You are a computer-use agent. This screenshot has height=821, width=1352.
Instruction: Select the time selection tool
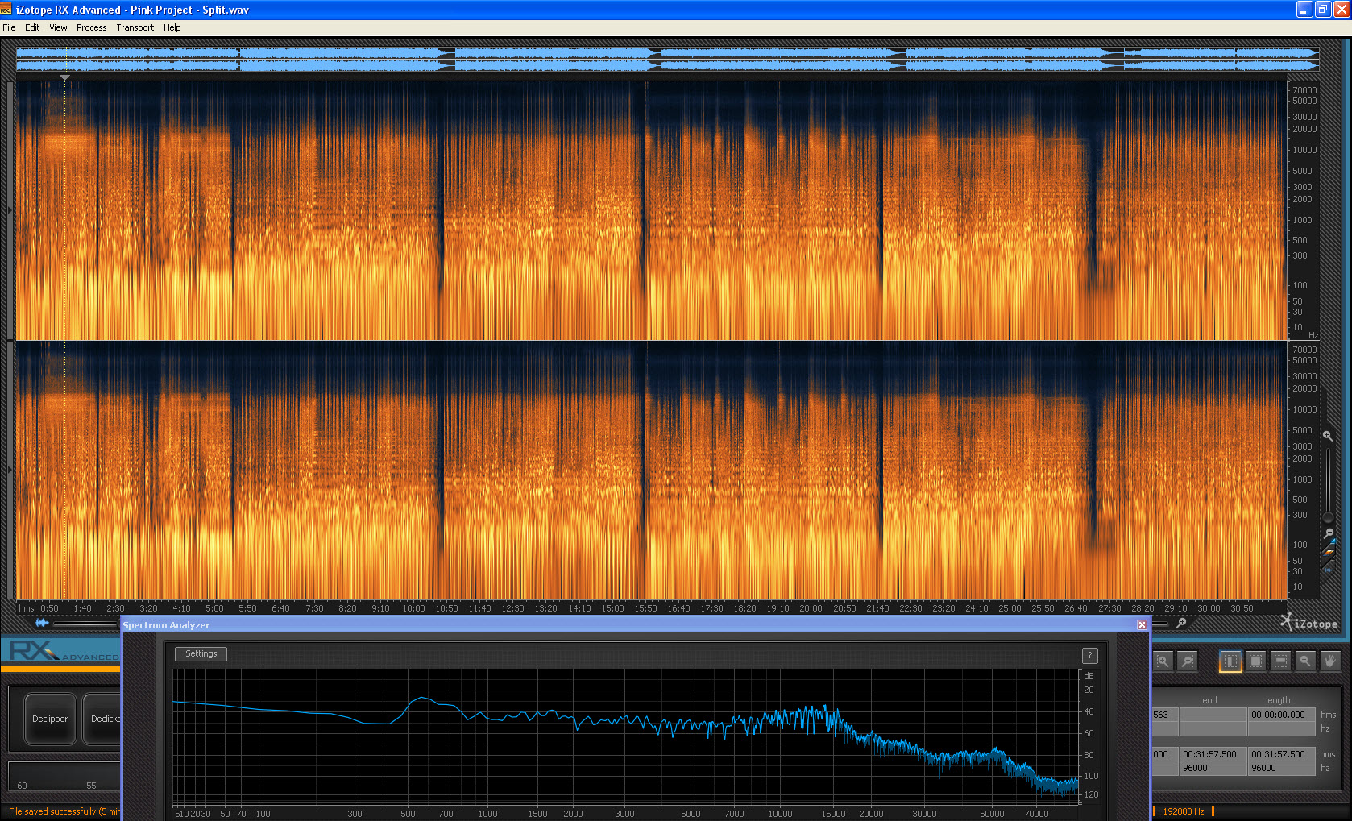point(1230,661)
